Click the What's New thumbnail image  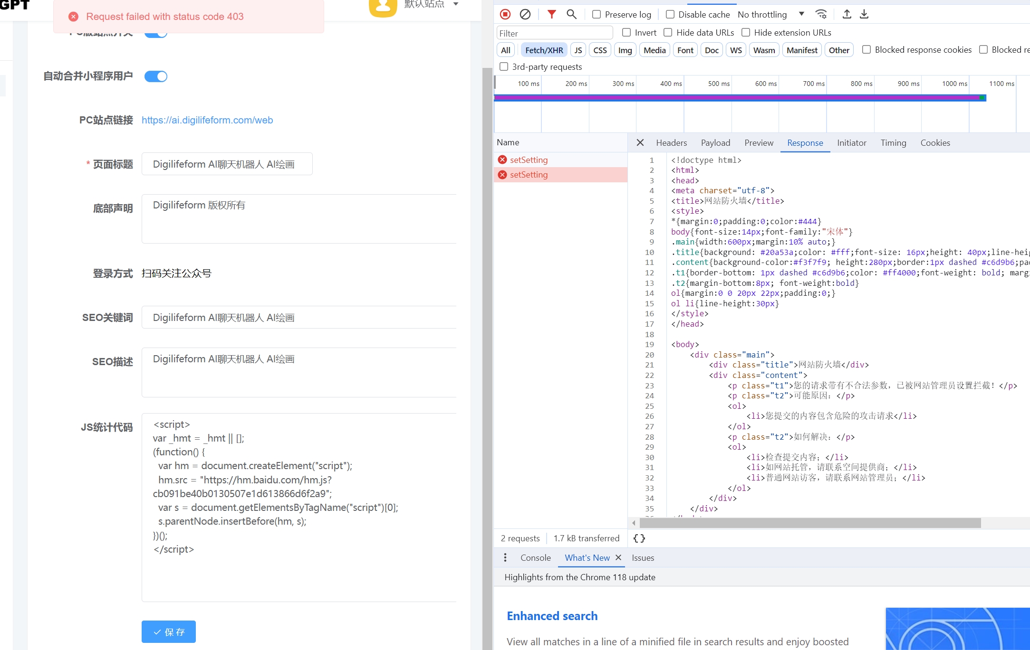957,629
